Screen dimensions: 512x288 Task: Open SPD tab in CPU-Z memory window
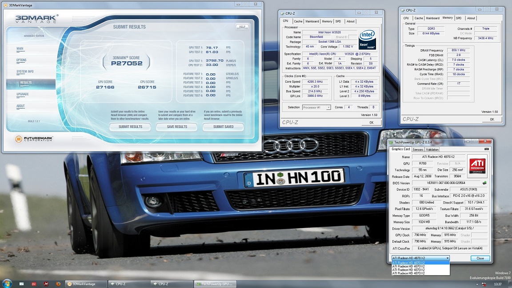(x=459, y=18)
